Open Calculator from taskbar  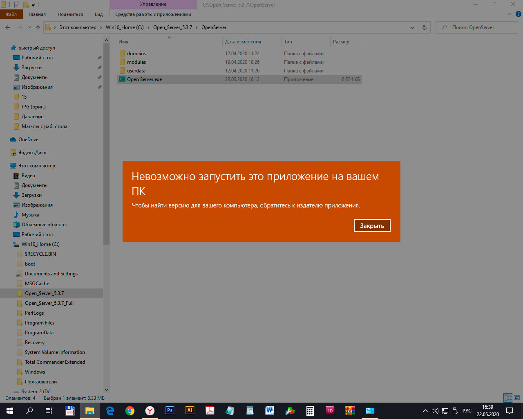(310, 410)
